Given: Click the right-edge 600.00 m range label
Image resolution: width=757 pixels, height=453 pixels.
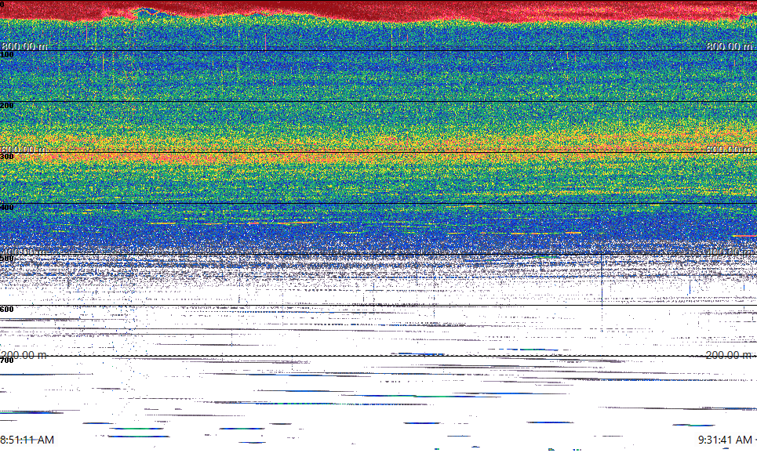Looking at the screenshot, I should pyautogui.click(x=730, y=150).
